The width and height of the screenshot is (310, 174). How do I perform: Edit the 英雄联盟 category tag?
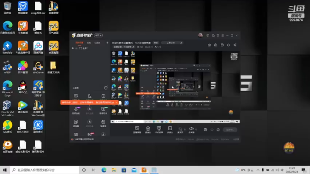pos(124,47)
